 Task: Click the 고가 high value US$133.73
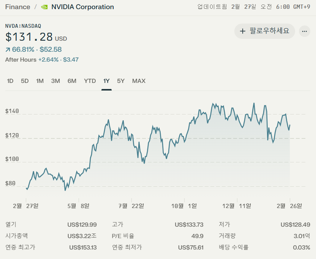189,225
